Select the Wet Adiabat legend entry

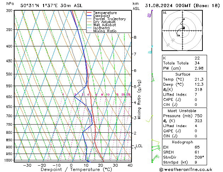click(x=104, y=25)
